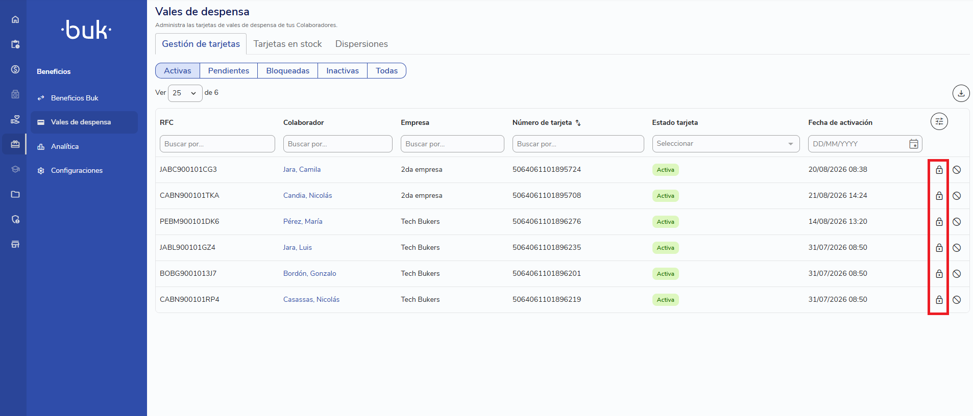
Task: Cancel card of Casassas, Nicolás
Action: [957, 300]
